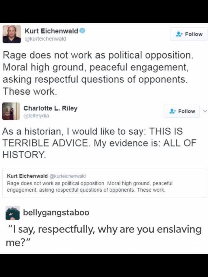
Task: Follow Kurt Eichenwald using the Follow button
Action: click(189, 34)
